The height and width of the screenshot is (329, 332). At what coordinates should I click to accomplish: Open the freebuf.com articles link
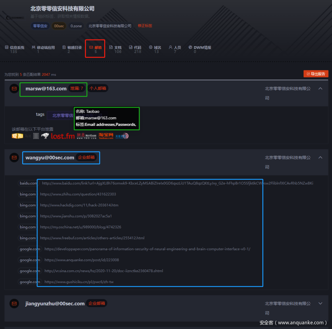(x=92, y=238)
